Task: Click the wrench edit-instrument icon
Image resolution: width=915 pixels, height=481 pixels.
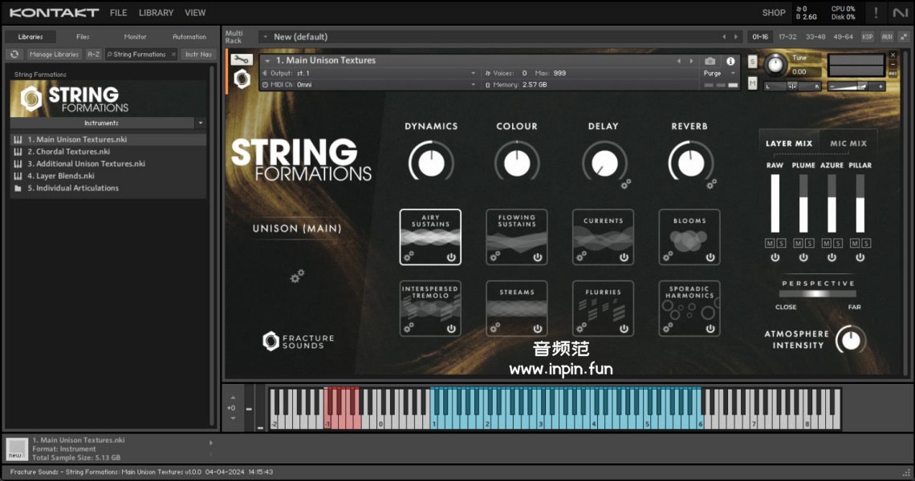Action: [241, 60]
